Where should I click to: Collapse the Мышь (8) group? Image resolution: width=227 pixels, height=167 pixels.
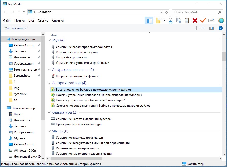point(49,131)
